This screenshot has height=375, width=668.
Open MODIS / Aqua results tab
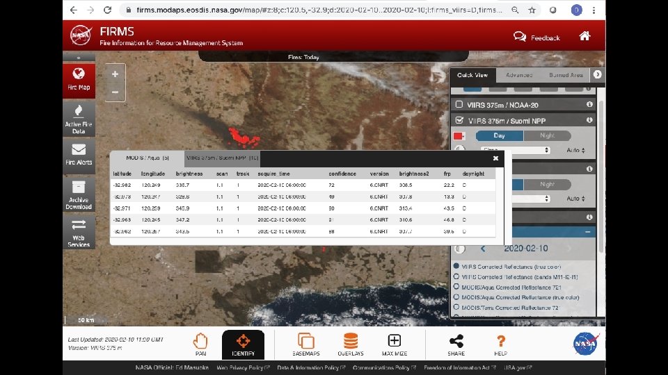tap(148, 158)
